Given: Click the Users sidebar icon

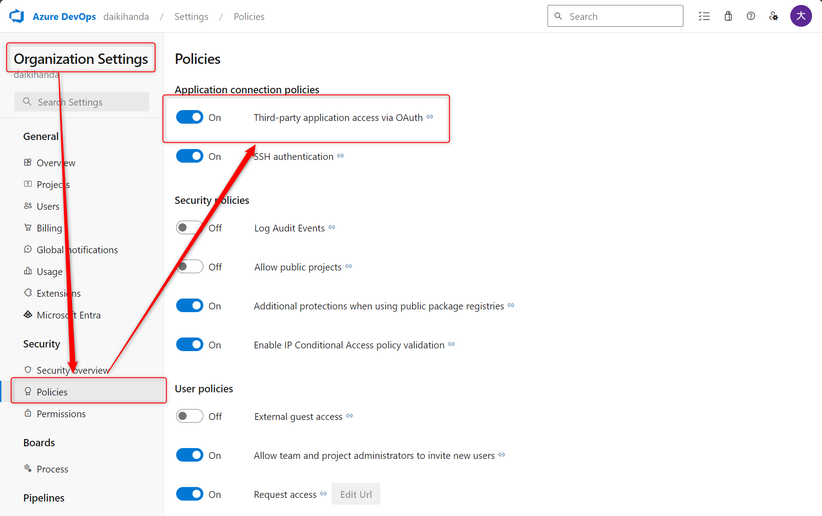Looking at the screenshot, I should 28,206.
